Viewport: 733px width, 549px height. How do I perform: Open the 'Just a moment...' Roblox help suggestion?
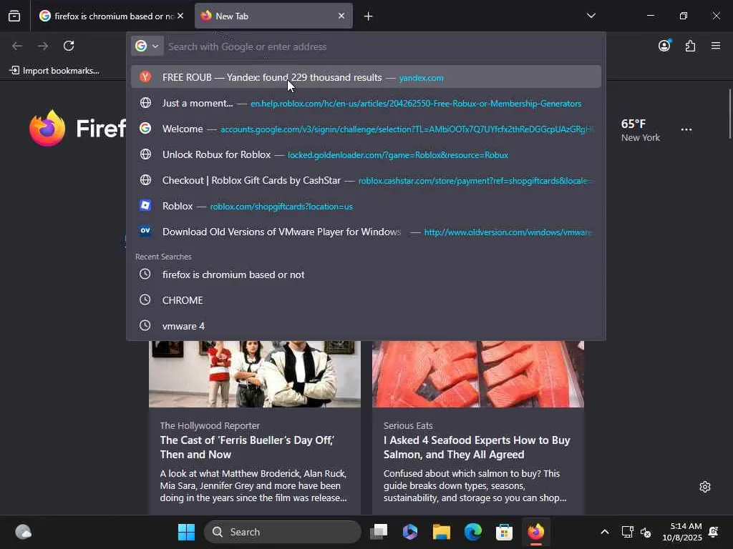coord(366,103)
